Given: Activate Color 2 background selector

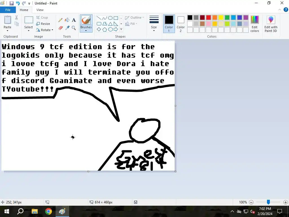Looking at the screenshot, I should [x=181, y=24].
